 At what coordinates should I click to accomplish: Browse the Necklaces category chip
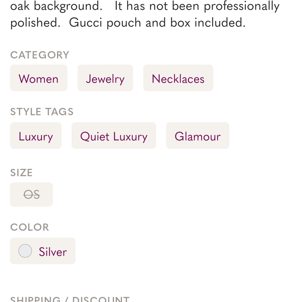[178, 78]
